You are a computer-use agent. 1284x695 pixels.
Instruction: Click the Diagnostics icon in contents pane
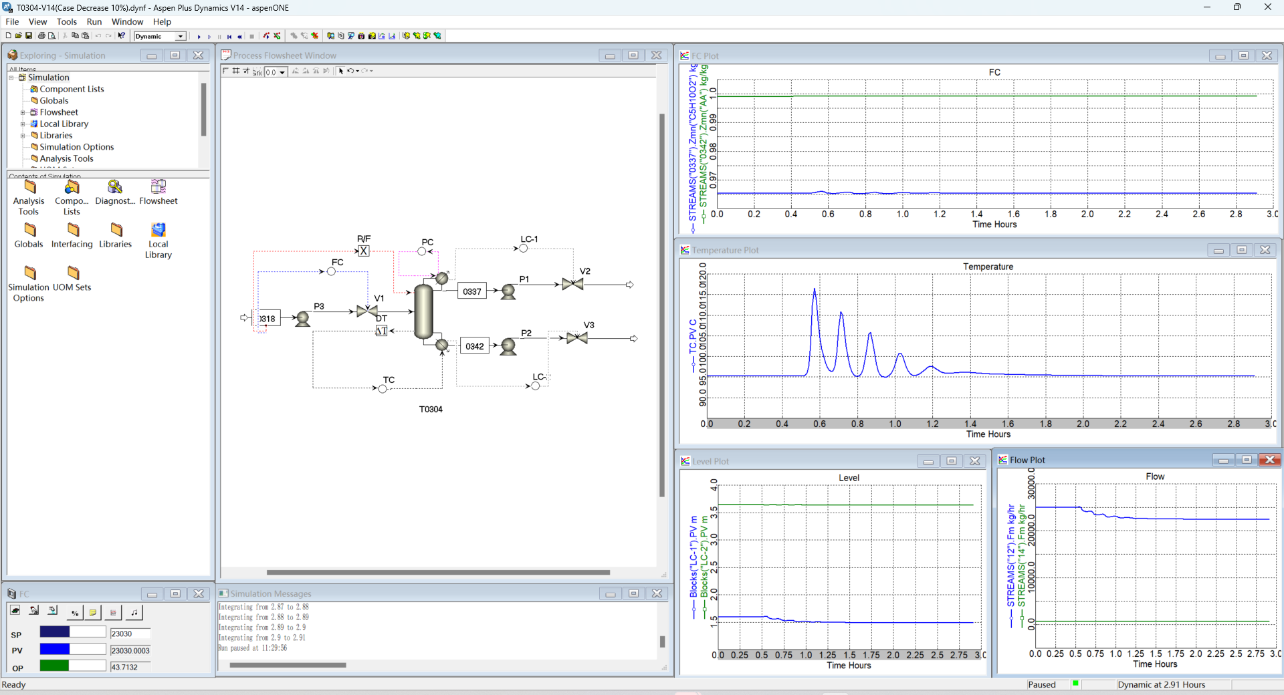[115, 186]
